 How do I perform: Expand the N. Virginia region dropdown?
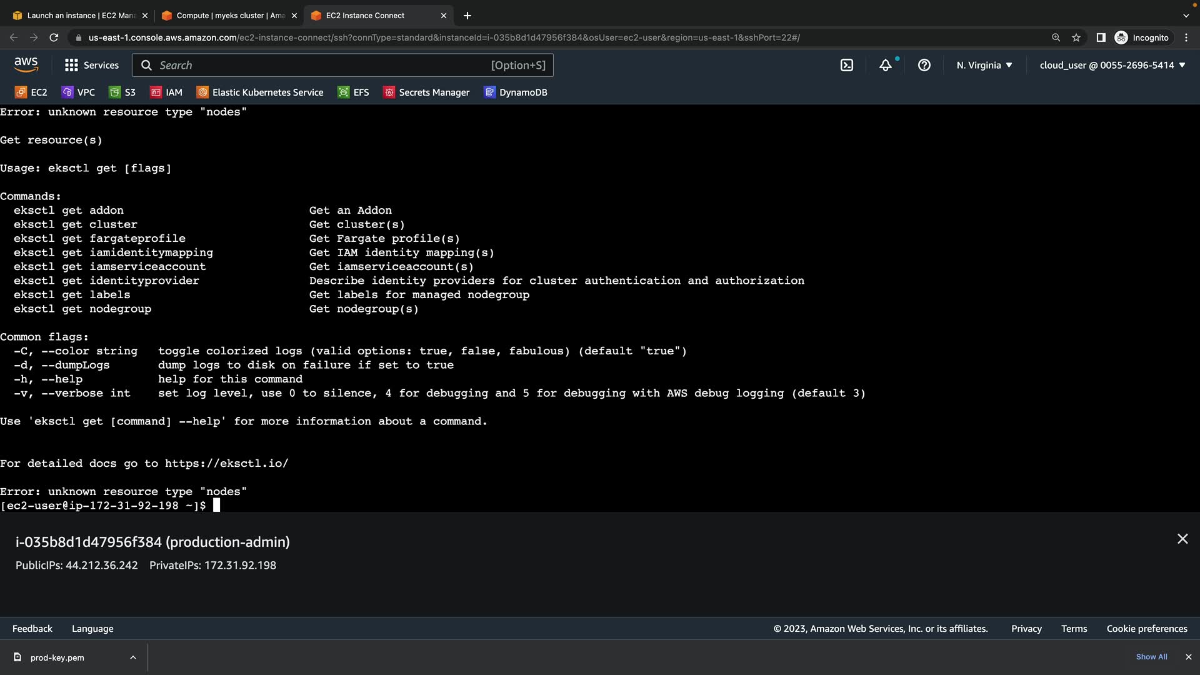coord(984,65)
